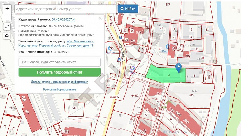The image size is (241, 136).
Task: Click Получить подробный отчет button
Action: pos(60,72)
